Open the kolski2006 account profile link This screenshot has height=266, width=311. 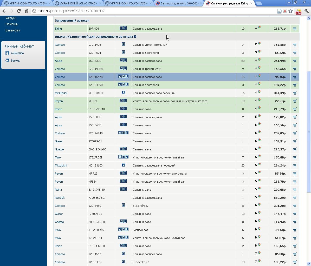[17, 53]
